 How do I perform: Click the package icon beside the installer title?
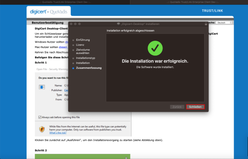[118, 24]
